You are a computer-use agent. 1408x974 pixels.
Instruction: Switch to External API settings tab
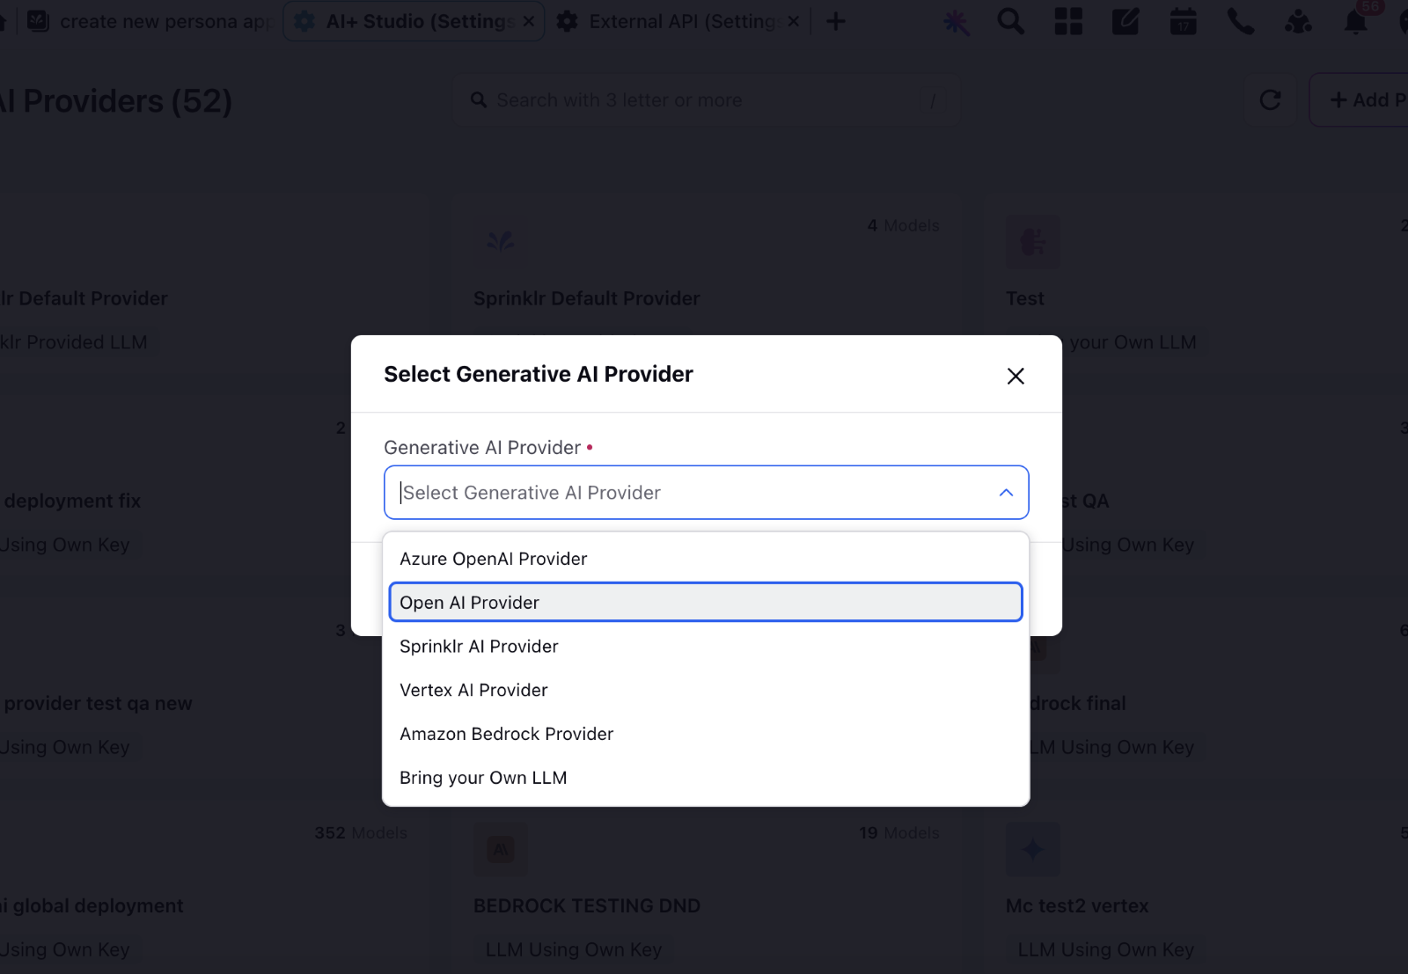click(685, 21)
